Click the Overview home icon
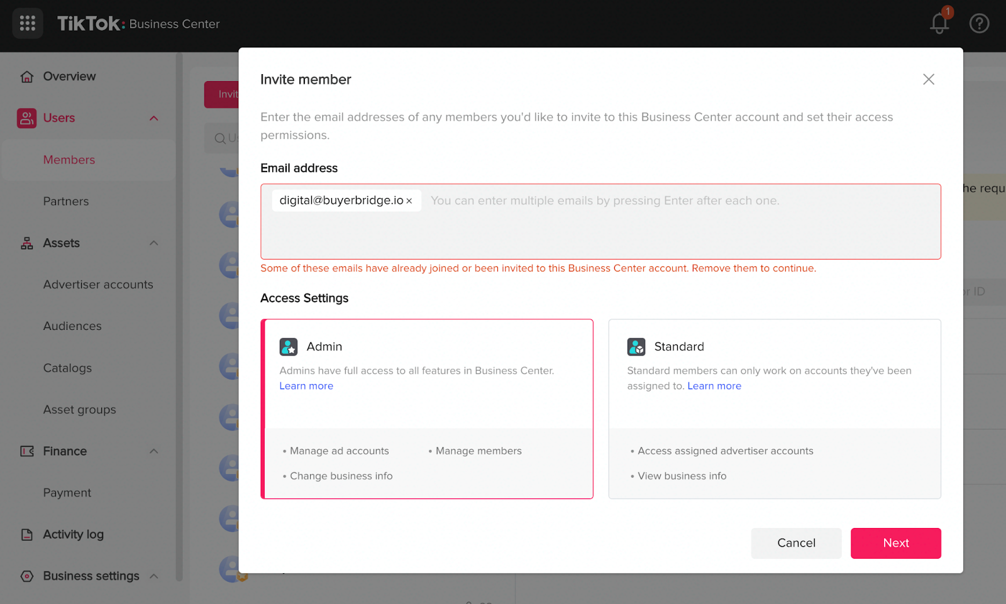This screenshot has width=1006, height=604. pyautogui.click(x=27, y=77)
